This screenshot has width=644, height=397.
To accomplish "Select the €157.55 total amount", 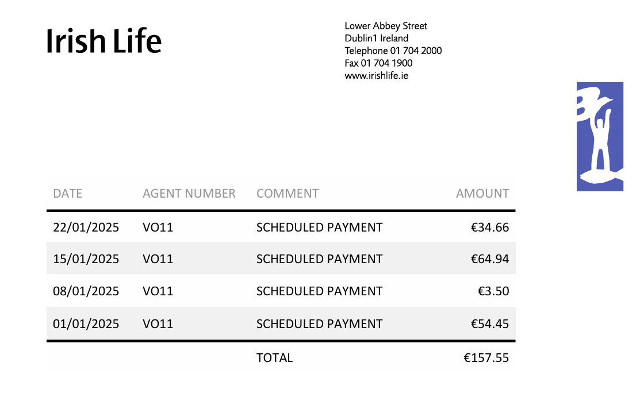I will tap(486, 358).
